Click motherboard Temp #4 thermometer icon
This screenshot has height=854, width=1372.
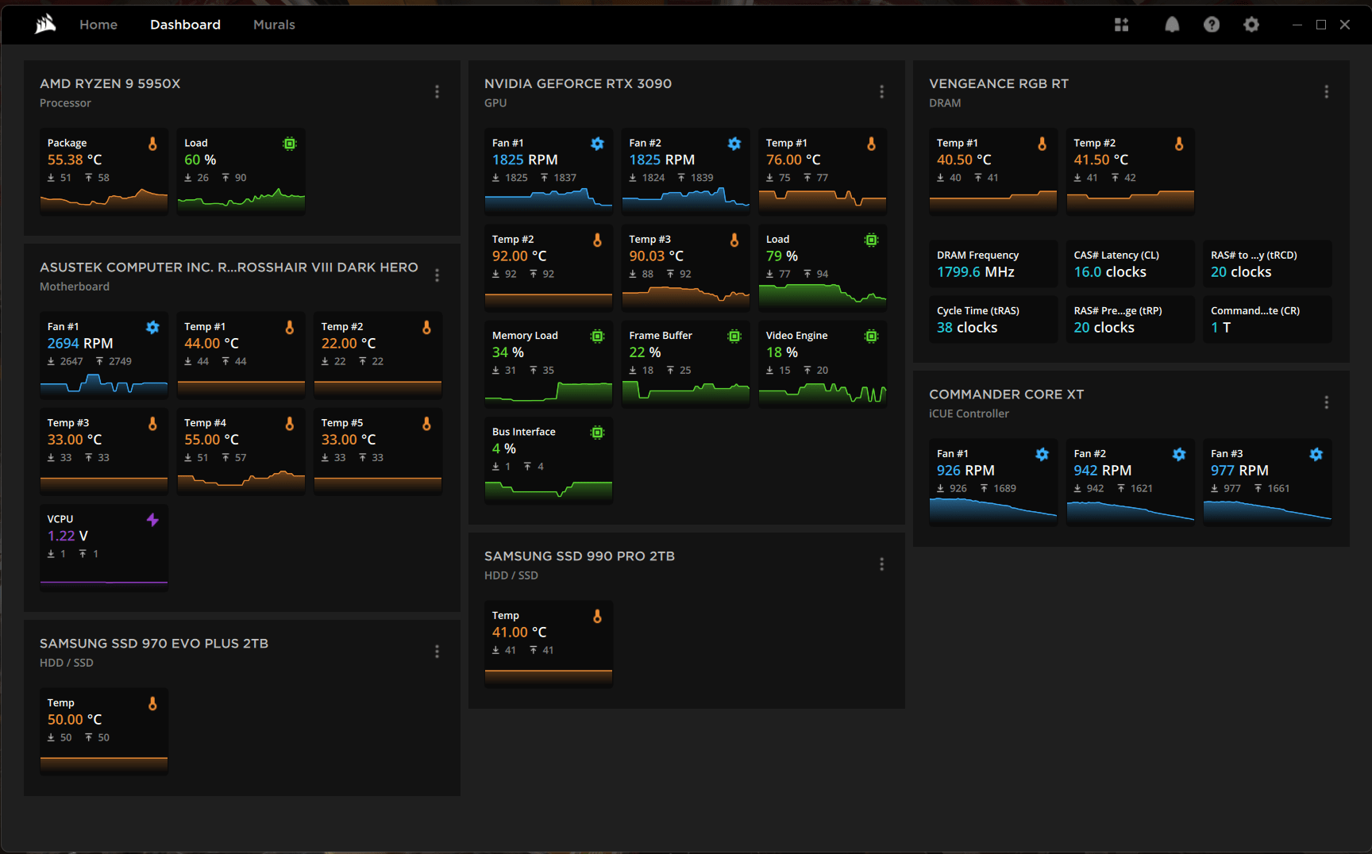[x=290, y=423]
